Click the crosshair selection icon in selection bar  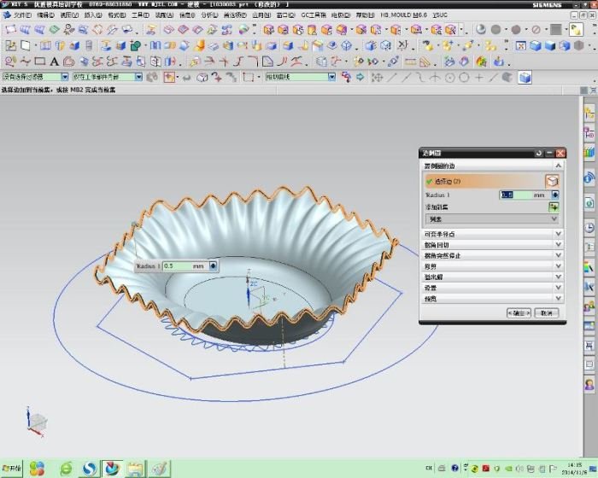coord(169,78)
